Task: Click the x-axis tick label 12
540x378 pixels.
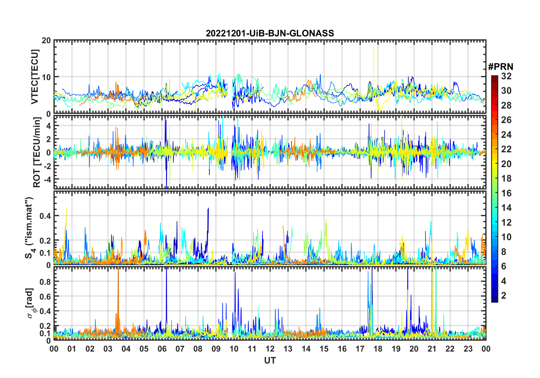Action: tap(270, 349)
